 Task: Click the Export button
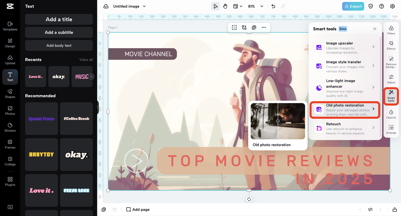click(x=353, y=6)
